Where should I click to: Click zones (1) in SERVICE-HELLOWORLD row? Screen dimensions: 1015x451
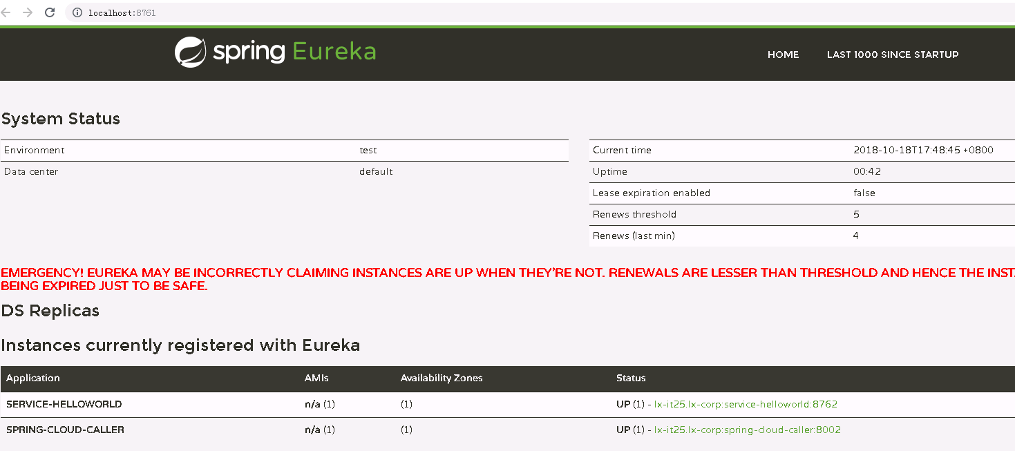click(x=406, y=404)
